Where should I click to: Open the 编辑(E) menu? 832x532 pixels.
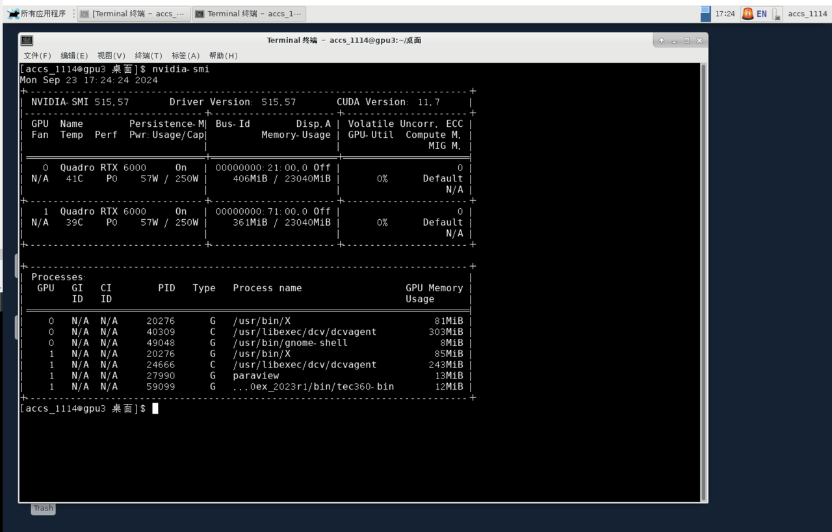pos(74,56)
